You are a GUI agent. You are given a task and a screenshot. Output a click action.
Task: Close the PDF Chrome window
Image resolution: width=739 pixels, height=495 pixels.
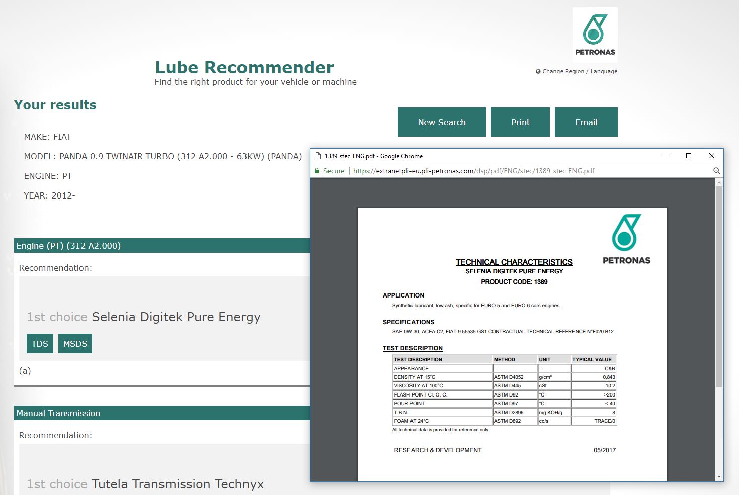(712, 156)
